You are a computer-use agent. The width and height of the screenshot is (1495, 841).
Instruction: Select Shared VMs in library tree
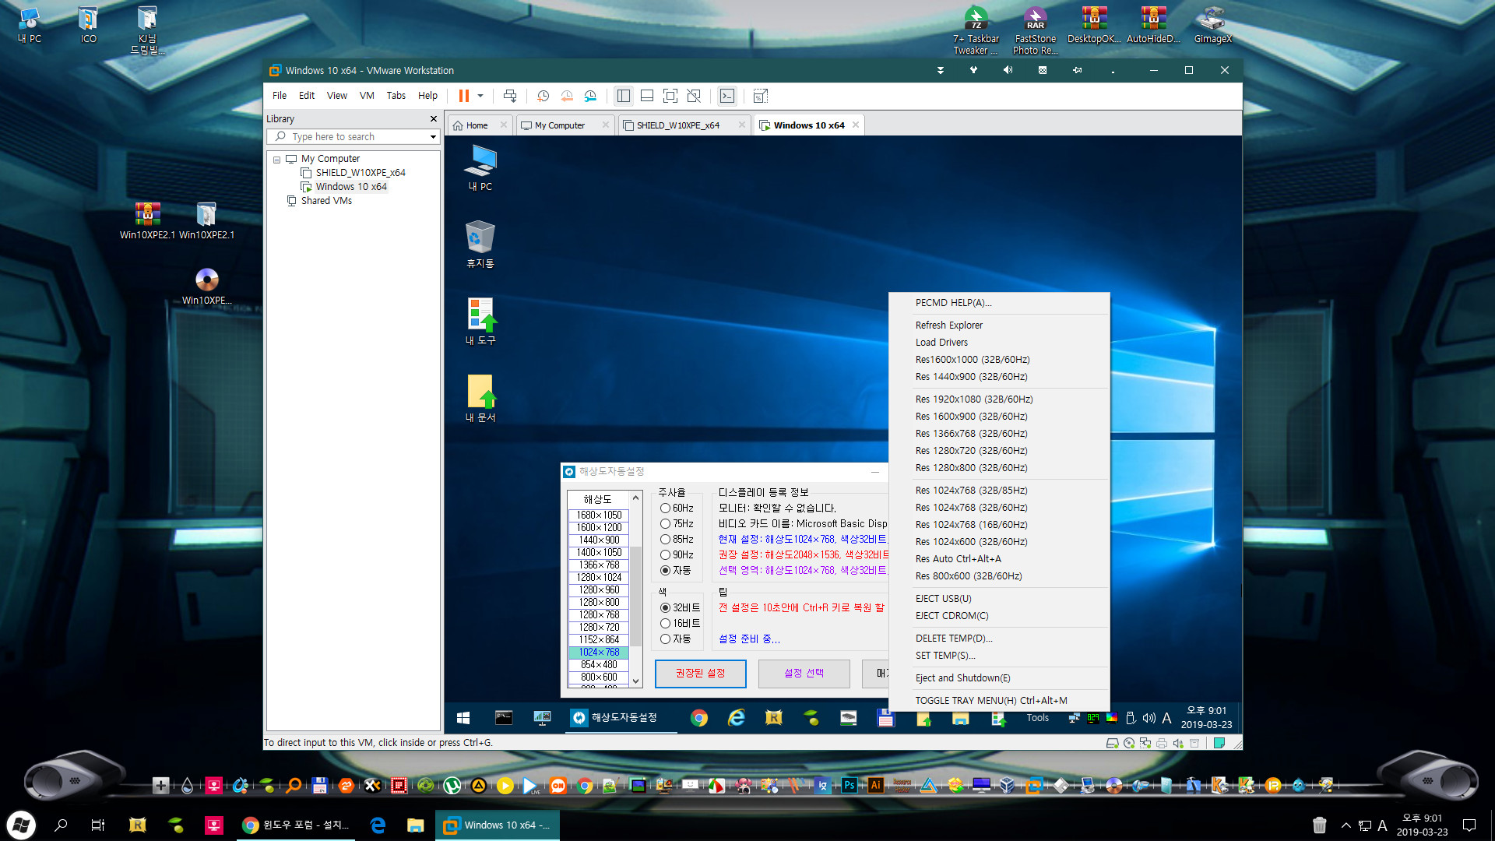[x=326, y=201]
